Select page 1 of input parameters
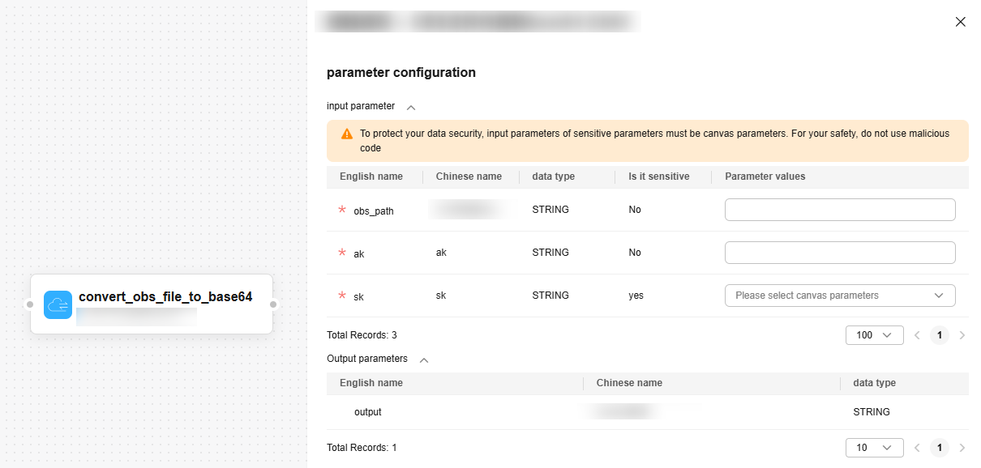Viewport: 981px width, 468px height. pyautogui.click(x=940, y=335)
